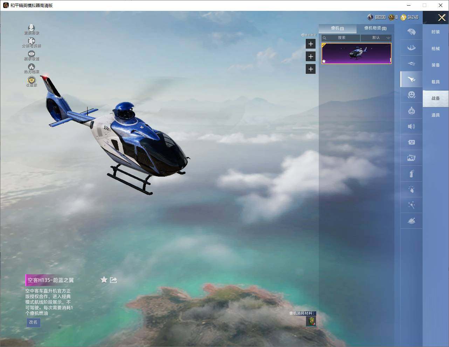This screenshot has width=449, height=347.
Task: Select the roast chicken category icon
Action: (x=412, y=221)
